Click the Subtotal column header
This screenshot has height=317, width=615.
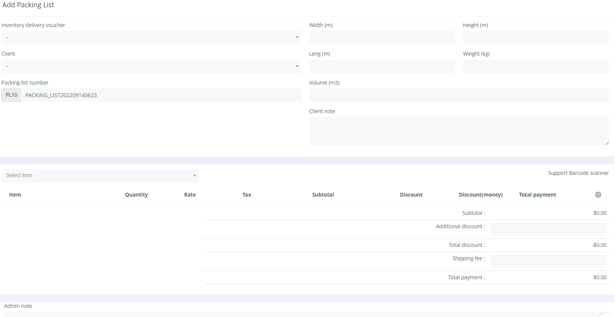pyautogui.click(x=323, y=195)
